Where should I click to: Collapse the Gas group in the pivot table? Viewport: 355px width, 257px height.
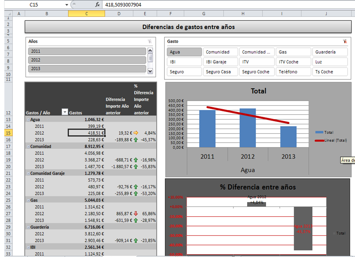click(x=28, y=200)
